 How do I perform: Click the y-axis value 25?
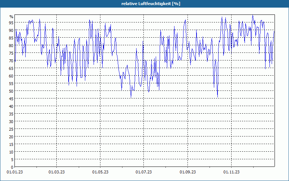(x=11, y=129)
